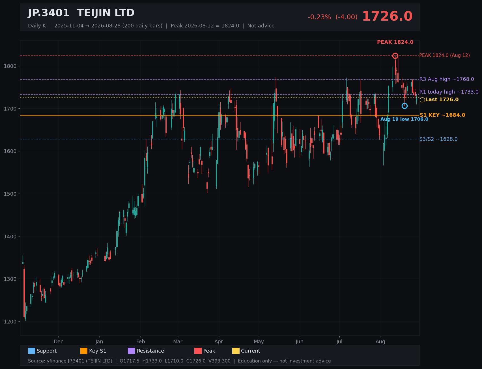Image resolution: width=482 pixels, height=369 pixels.
Task: Click the 'Feb' x-axis label
Action: coord(141,342)
